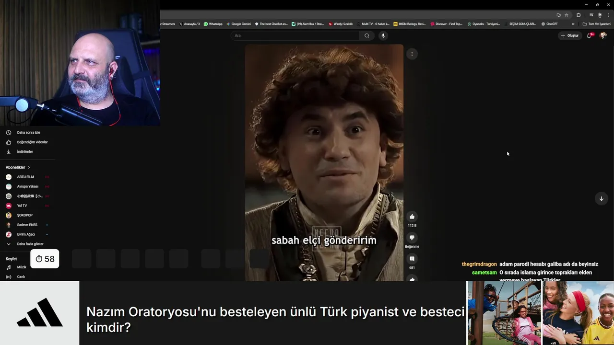
Task: Open the WhatsApp bookmark
Action: tap(213, 23)
